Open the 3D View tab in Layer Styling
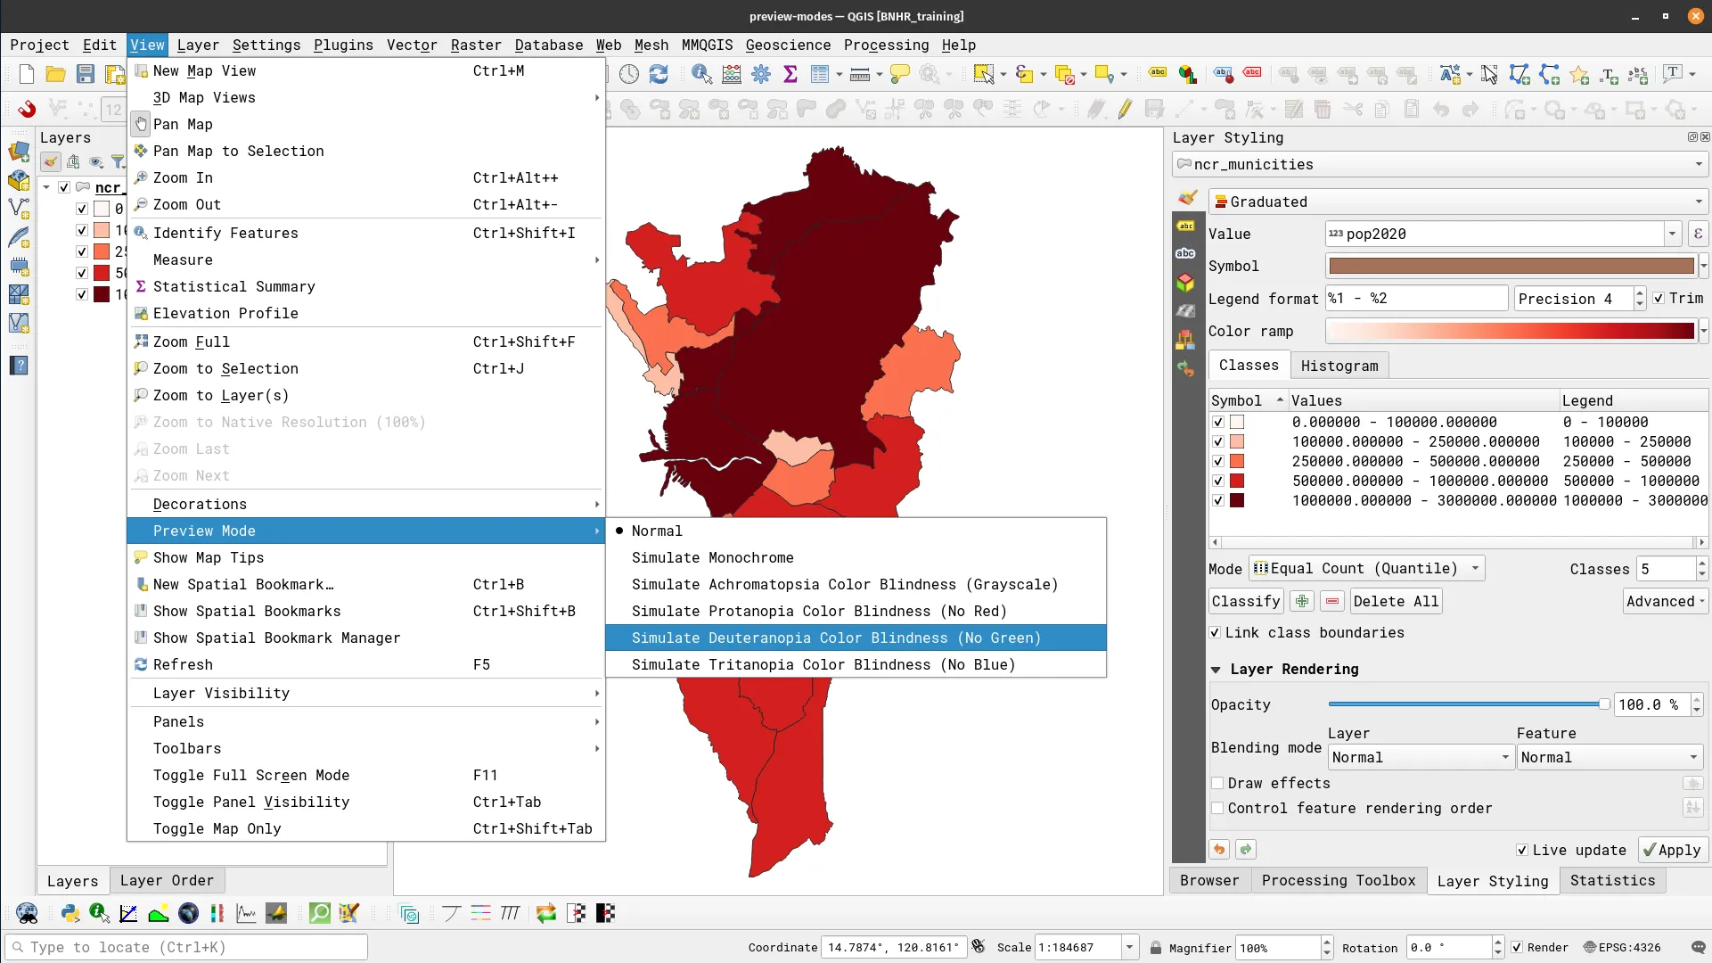Screen dimensions: 1712x963 pos(1186,283)
